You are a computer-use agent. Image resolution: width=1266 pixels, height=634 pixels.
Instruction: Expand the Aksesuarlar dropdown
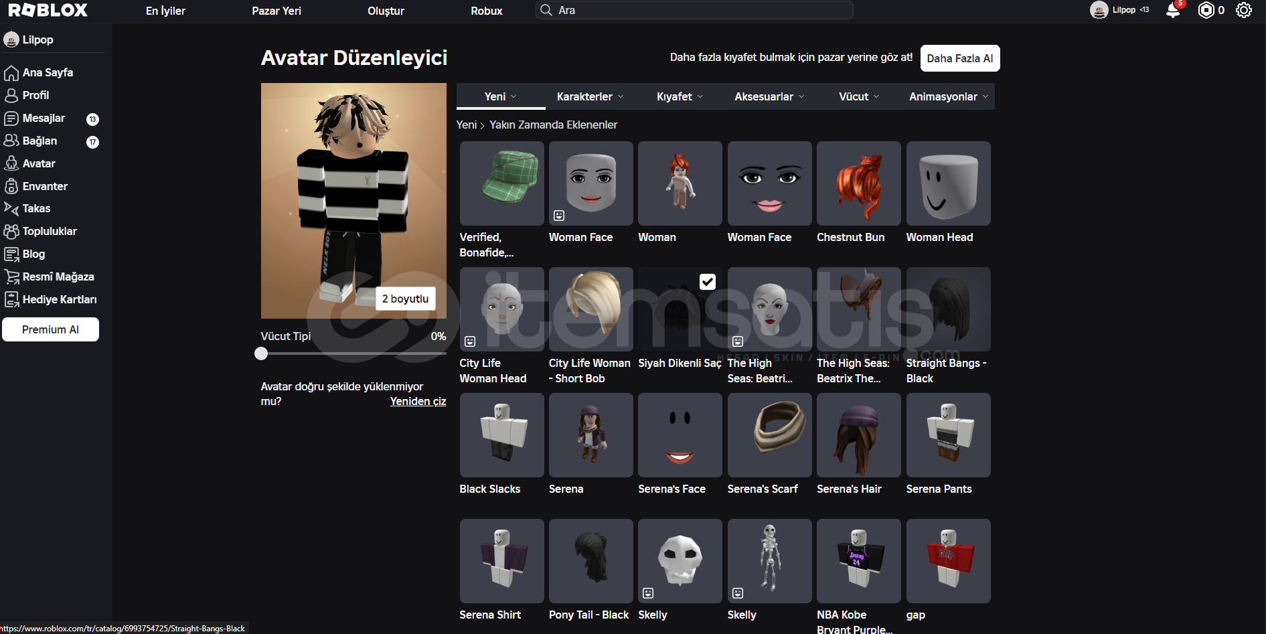click(x=769, y=96)
